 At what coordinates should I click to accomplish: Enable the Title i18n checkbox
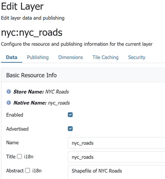click(19, 157)
